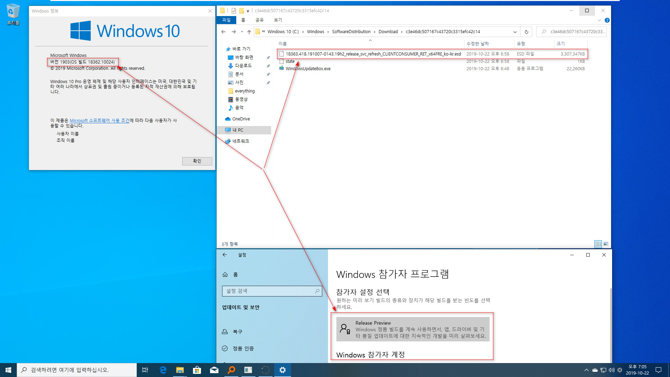The width and height of the screenshot is (670, 377).
Task: Click 확인 button in Windows 정보 dialog
Action: coord(197,161)
